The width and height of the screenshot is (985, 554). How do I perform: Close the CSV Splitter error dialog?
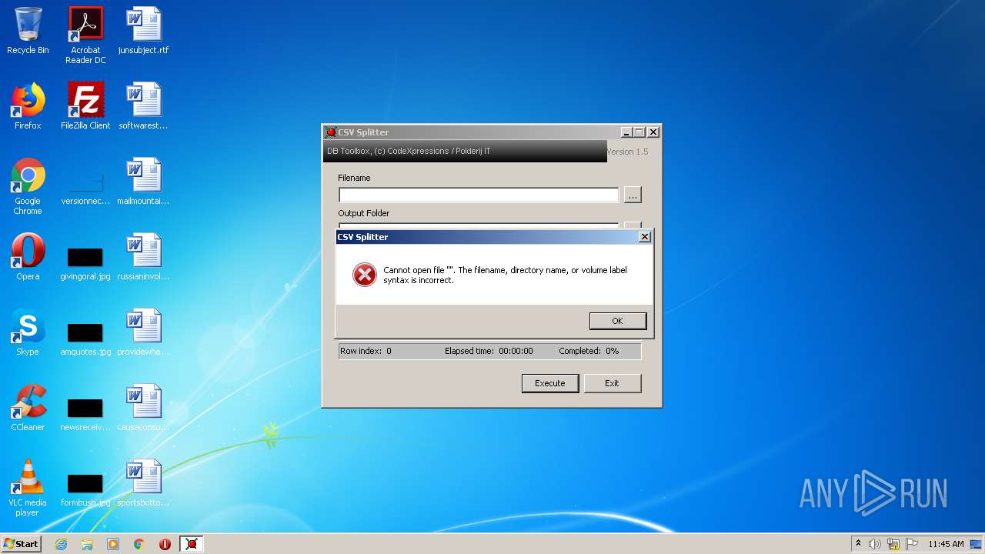pyautogui.click(x=645, y=237)
